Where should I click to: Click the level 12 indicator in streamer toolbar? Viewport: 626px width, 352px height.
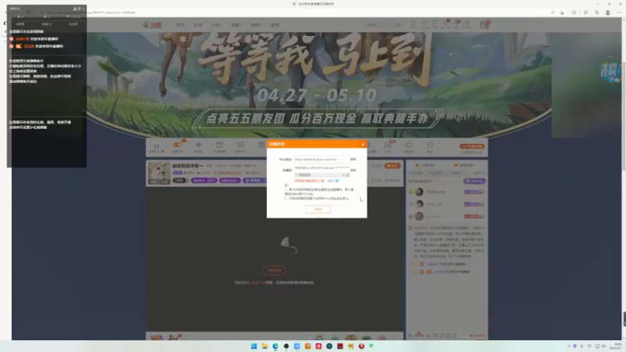click(156, 147)
